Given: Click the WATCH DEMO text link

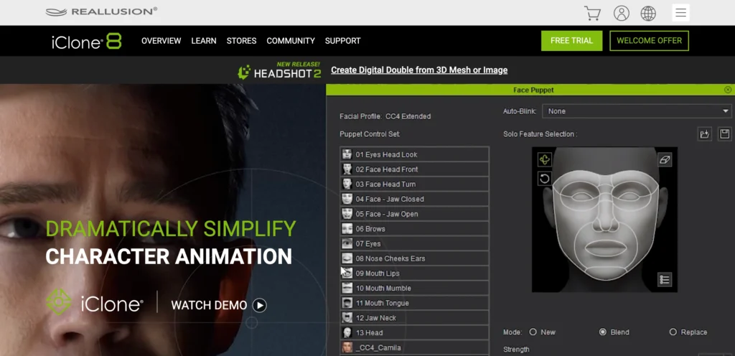Looking at the screenshot, I should pos(209,306).
